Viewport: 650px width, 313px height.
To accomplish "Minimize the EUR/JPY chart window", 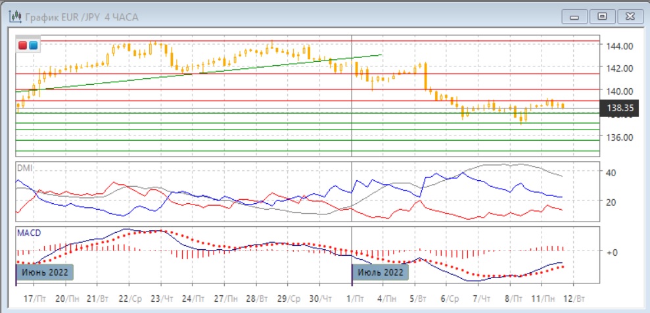I will click(x=577, y=16).
